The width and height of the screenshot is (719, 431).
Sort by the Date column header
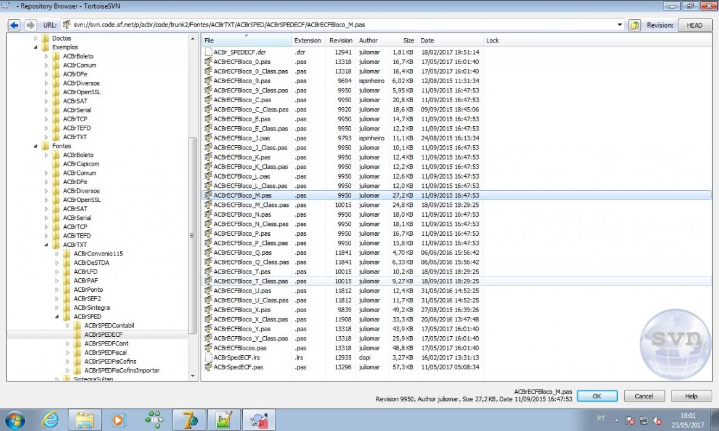point(450,40)
